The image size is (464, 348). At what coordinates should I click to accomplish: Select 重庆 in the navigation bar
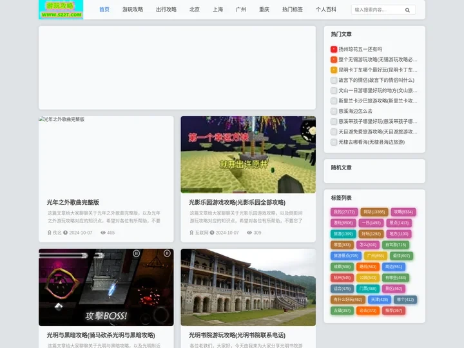tap(264, 10)
